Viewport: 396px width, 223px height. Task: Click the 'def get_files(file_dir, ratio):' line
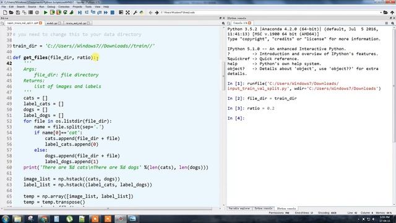tap(54, 58)
